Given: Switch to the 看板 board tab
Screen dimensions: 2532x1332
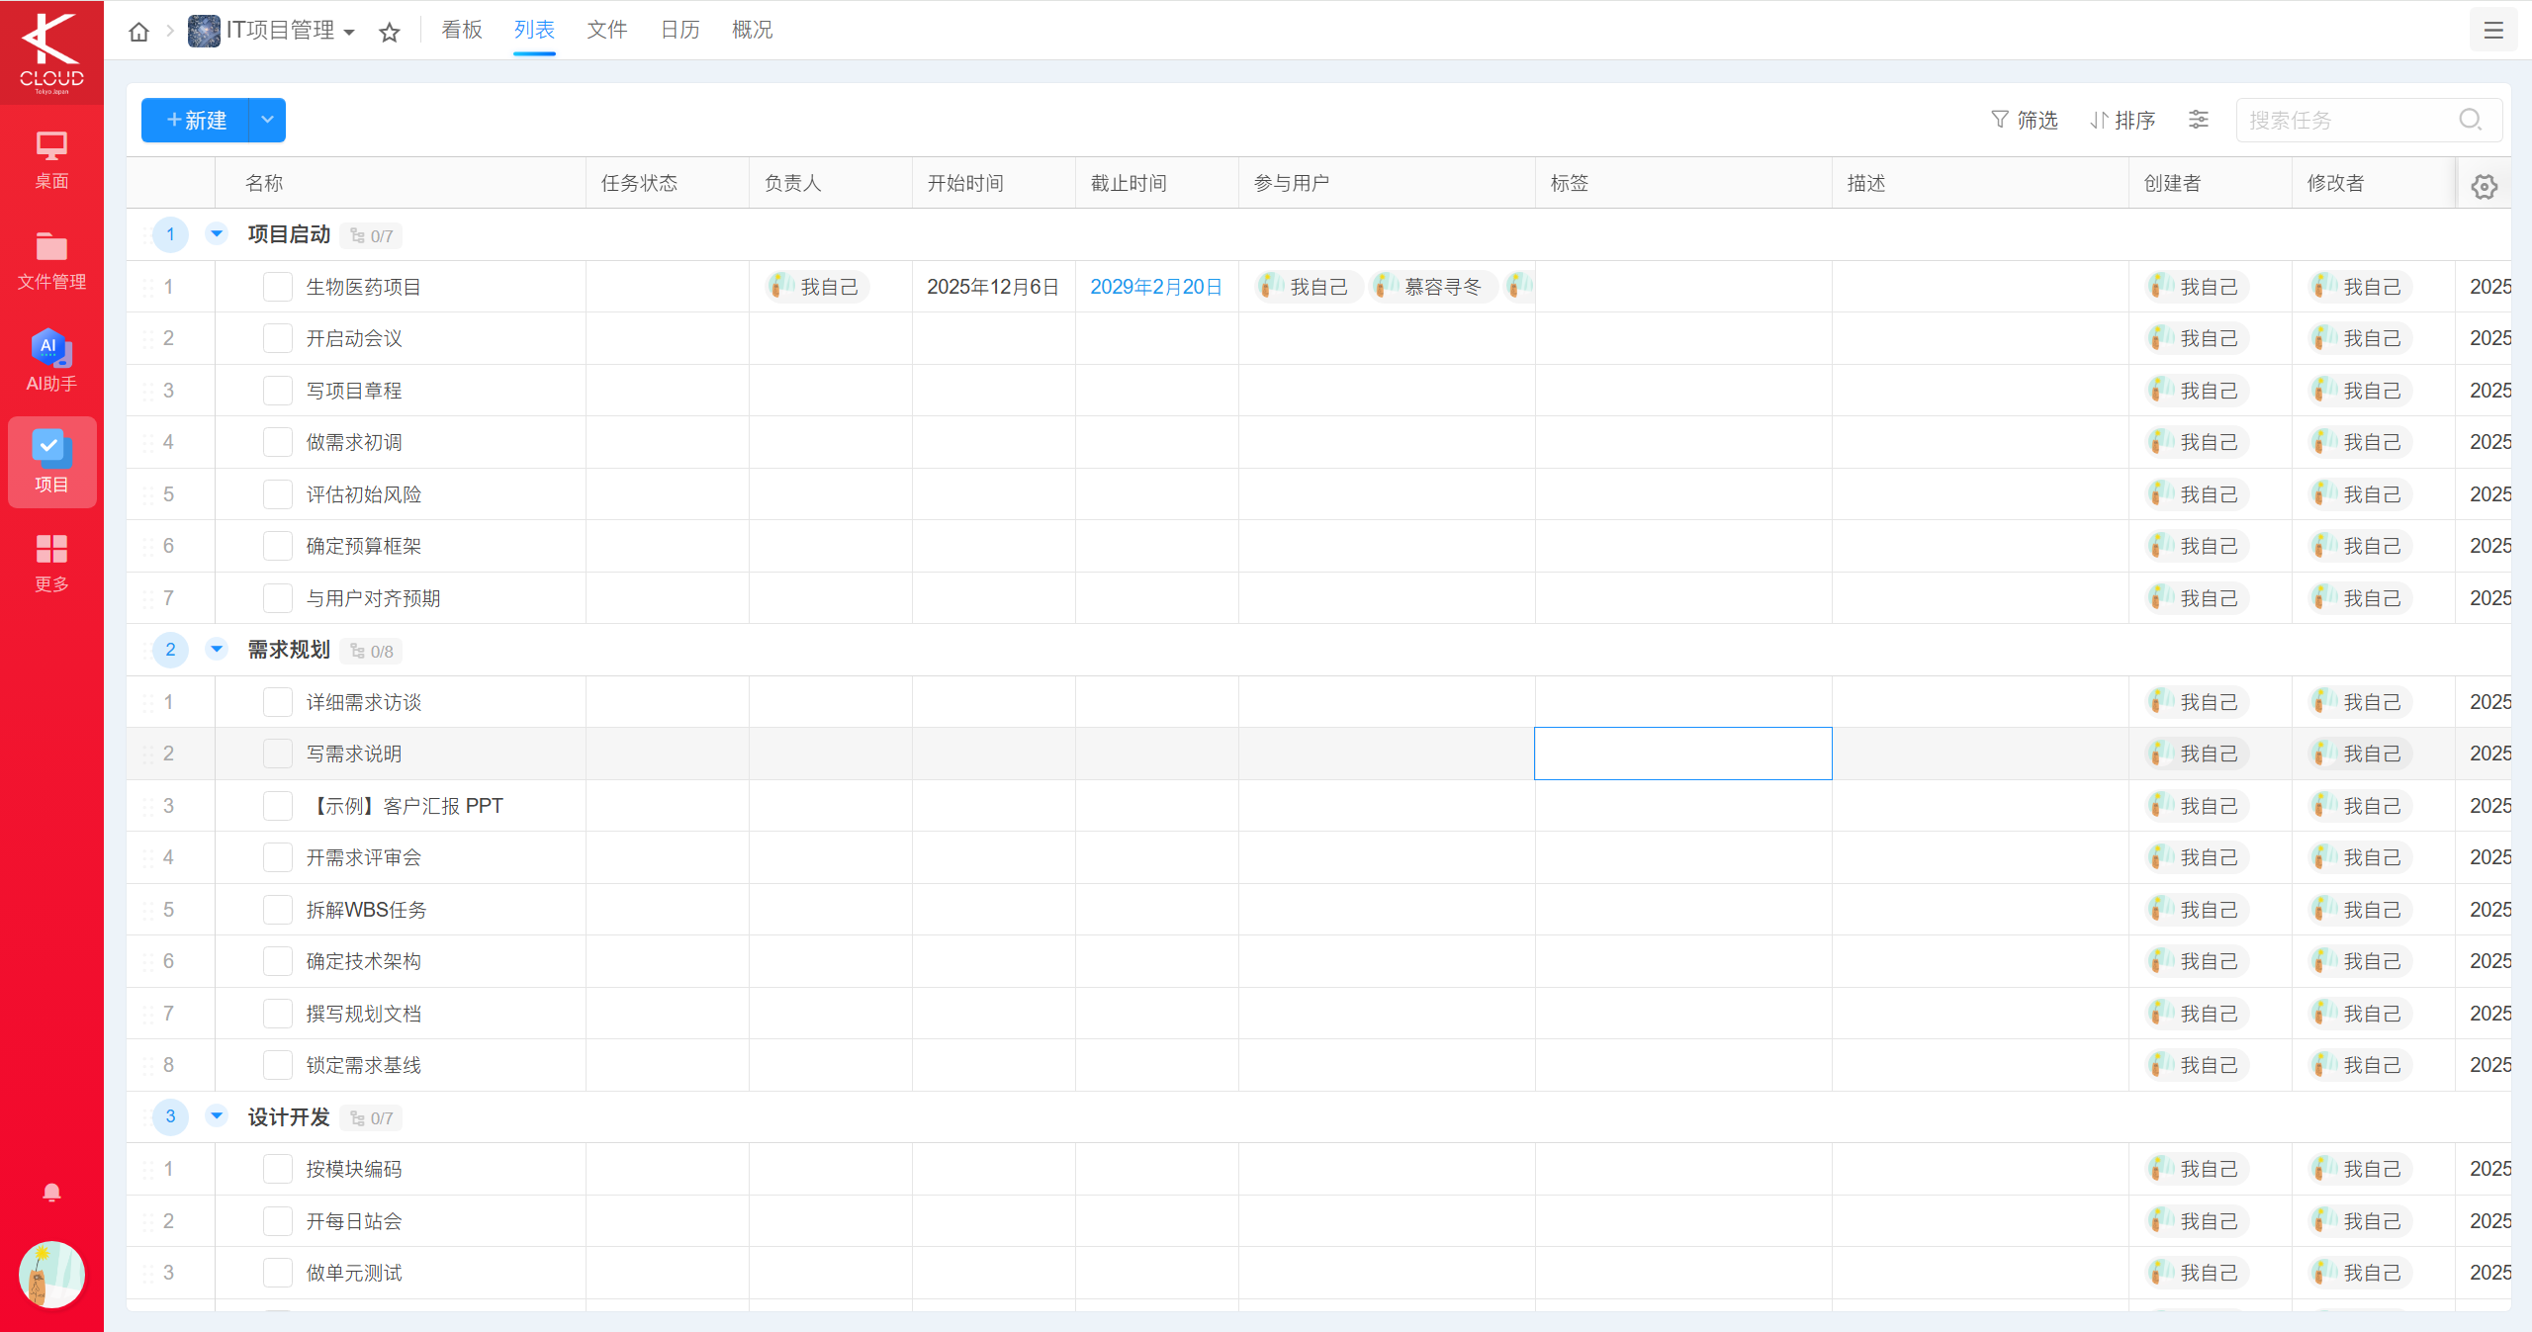Looking at the screenshot, I should 462,30.
